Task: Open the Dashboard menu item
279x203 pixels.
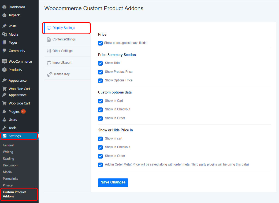Action: click(19, 7)
